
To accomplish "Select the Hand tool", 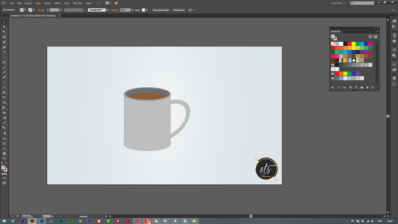I will pos(4,154).
